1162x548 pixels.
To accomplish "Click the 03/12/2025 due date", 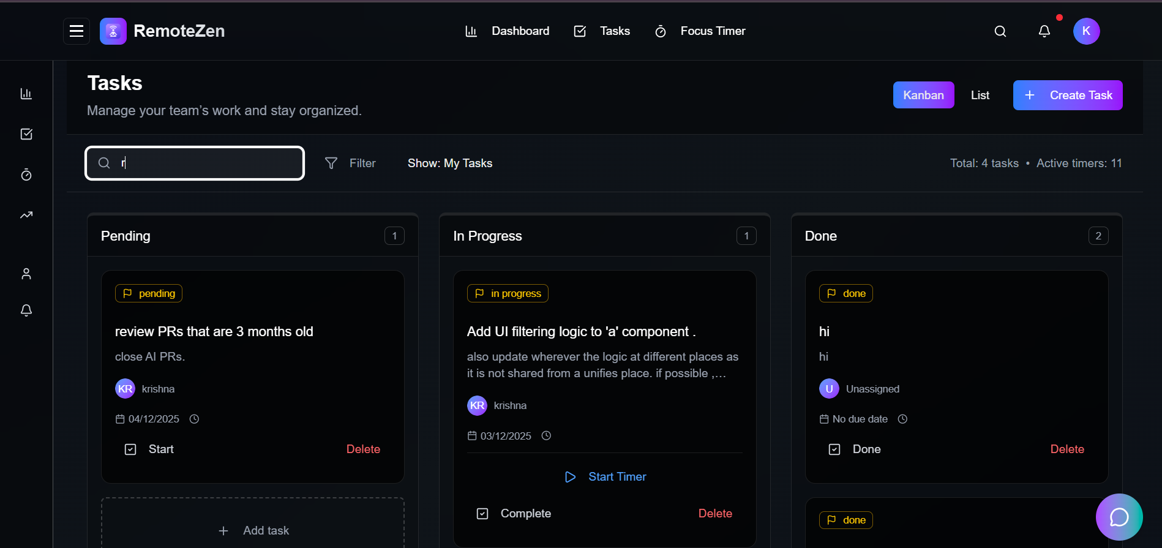I will (x=506, y=435).
